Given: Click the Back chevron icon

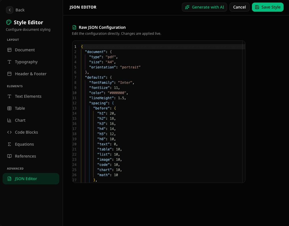Looking at the screenshot, I should 10,10.
